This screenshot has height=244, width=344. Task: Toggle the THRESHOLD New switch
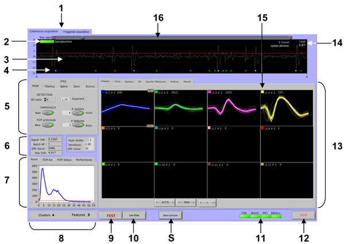48,113
